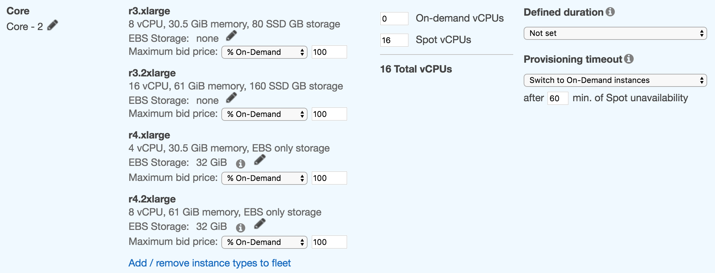The image size is (715, 273).
Task: Edit the Core - 2 fleet name pencil
Action: point(53,25)
